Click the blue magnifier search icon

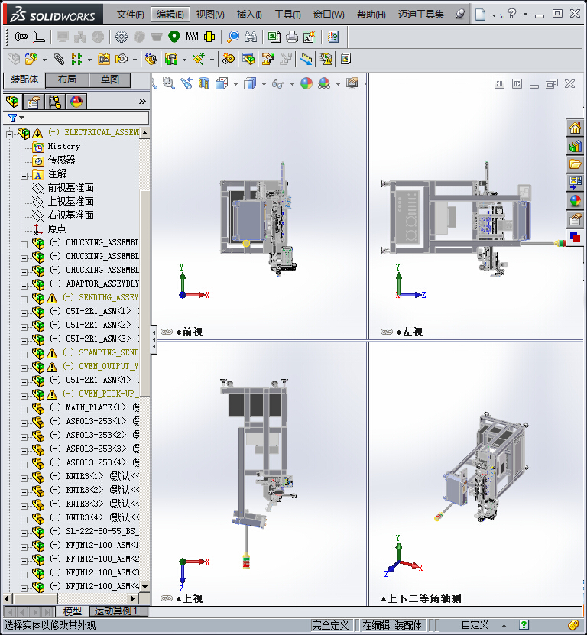click(233, 37)
